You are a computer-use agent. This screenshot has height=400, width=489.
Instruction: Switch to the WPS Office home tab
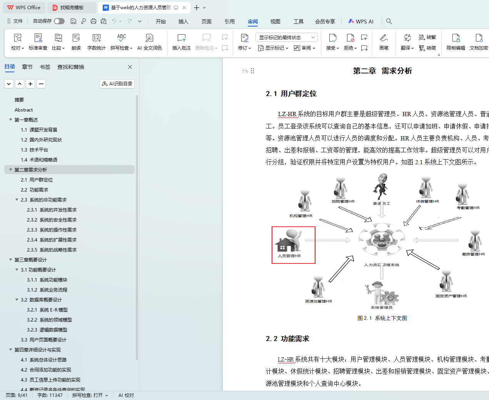click(x=24, y=7)
